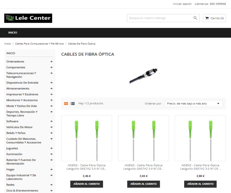Open product image of 2,46 € cable

(x=87, y=138)
